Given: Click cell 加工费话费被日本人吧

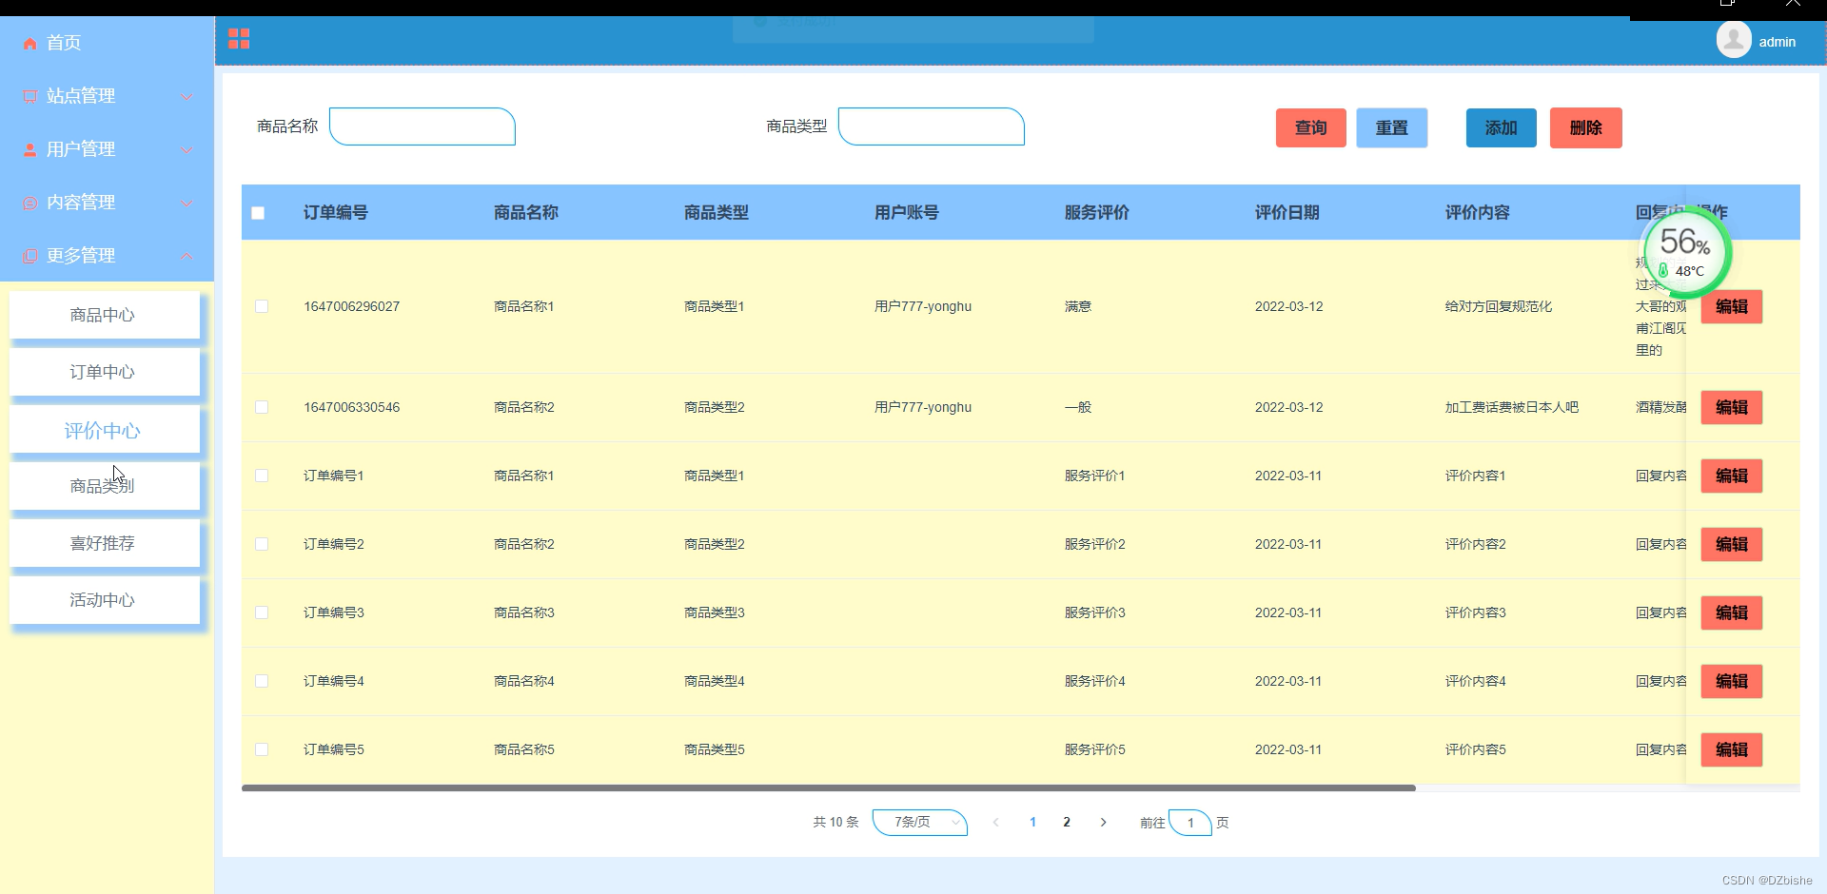Looking at the screenshot, I should 1512,407.
